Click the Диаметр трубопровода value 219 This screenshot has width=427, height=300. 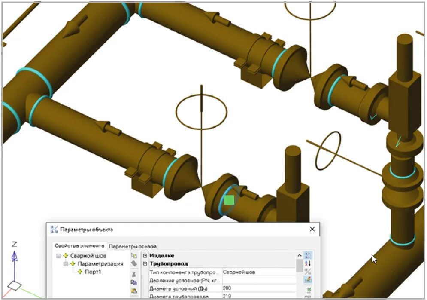(259, 296)
